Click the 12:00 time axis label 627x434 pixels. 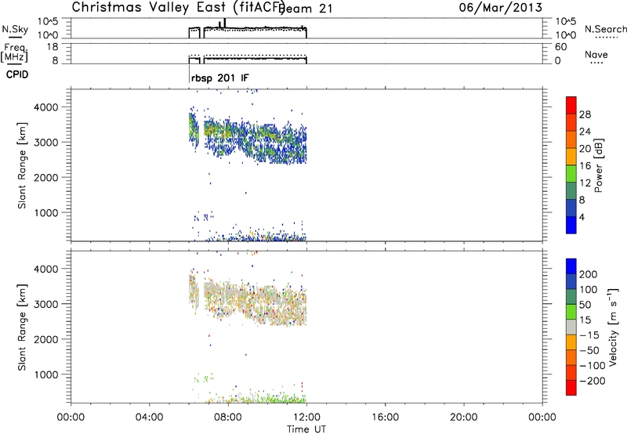306,418
